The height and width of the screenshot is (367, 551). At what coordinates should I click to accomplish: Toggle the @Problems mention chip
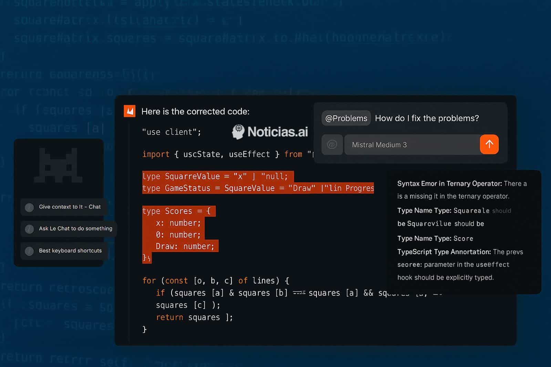tap(346, 118)
